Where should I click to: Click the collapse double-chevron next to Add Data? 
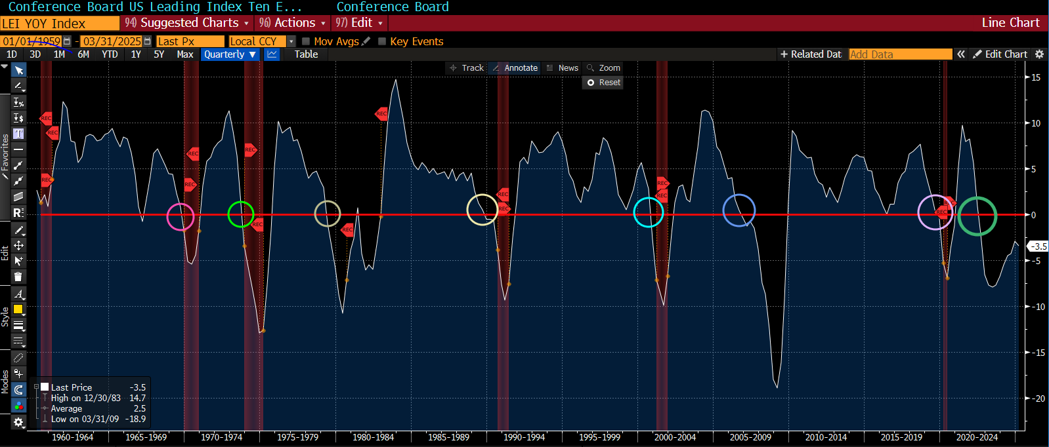click(961, 54)
